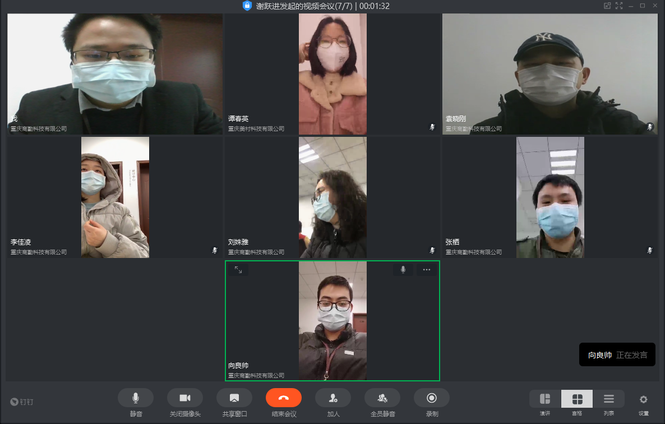Select the 宫格 grid layout
This screenshot has height=424, width=665.
pos(577,399)
